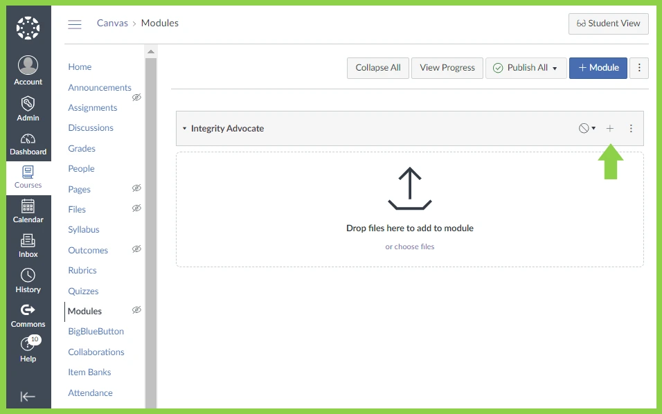This screenshot has height=414, width=662.
Task: Click 'Drop files here to add to module'
Action: [x=409, y=228]
